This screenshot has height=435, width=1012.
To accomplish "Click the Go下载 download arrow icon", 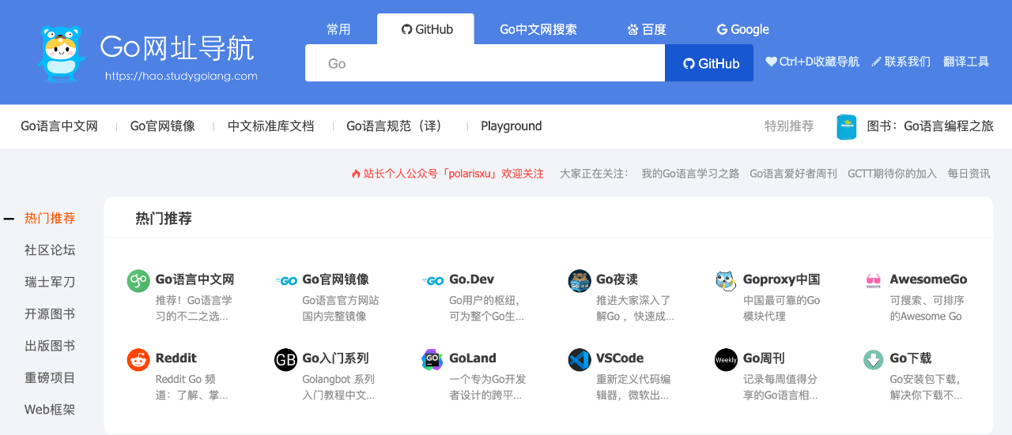I will 874,359.
